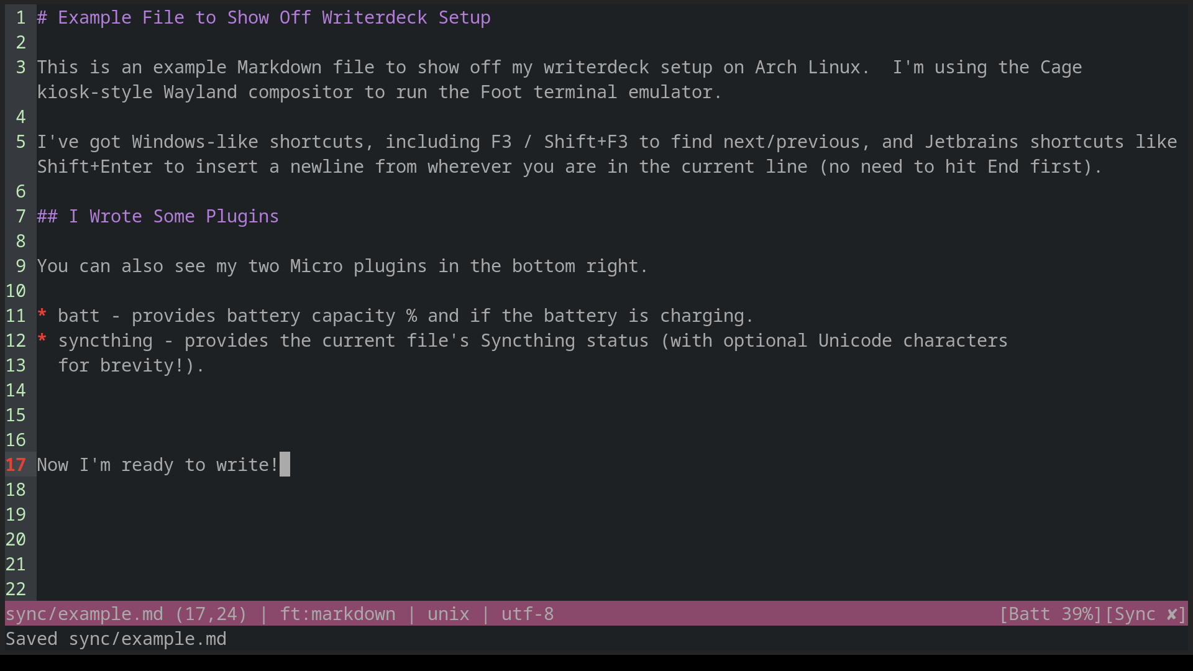Click the red bullet asterisk before syncthing
Image resolution: width=1193 pixels, height=671 pixels.
[x=42, y=340]
